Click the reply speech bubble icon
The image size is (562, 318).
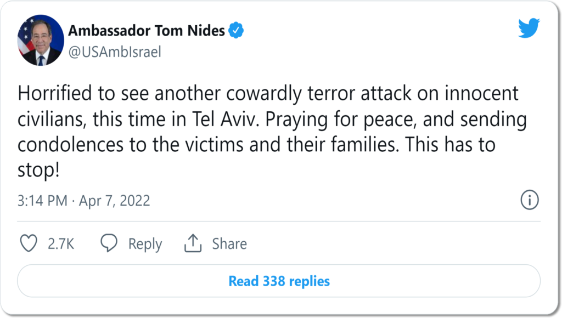(x=110, y=243)
